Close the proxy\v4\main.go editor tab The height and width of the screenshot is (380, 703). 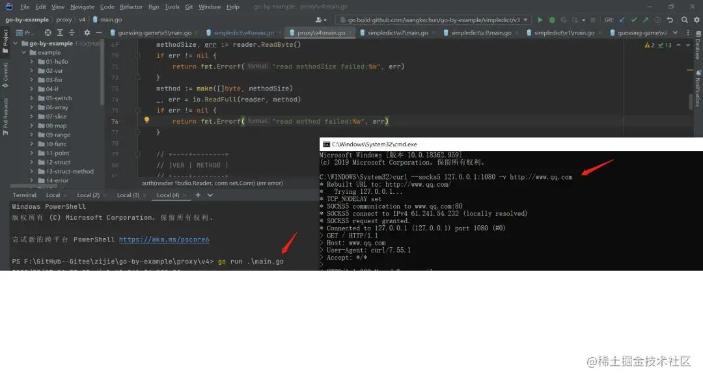coord(351,33)
